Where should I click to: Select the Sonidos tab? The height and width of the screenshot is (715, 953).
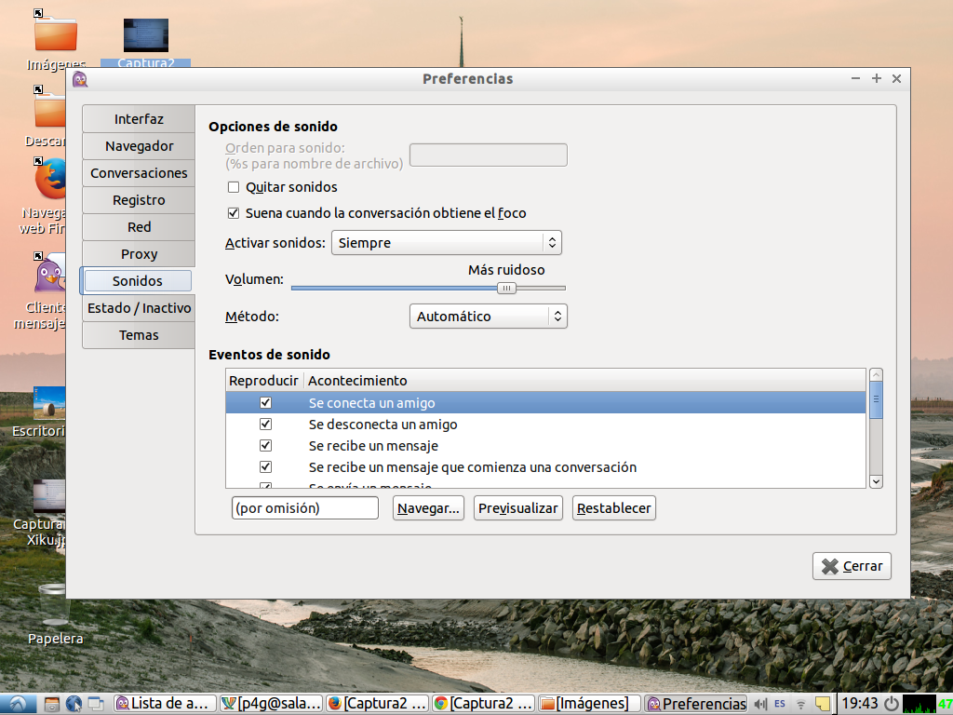[x=138, y=281]
